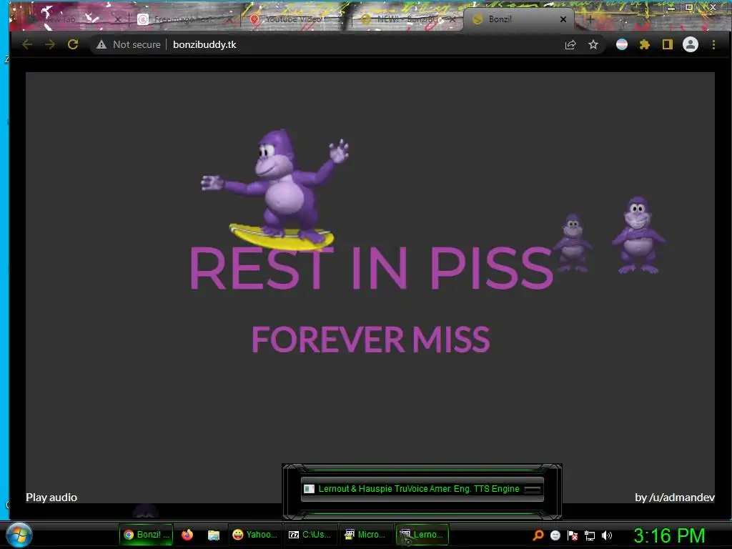Switch to the Freeimage host tab
The width and height of the screenshot is (732, 549).
(x=183, y=19)
